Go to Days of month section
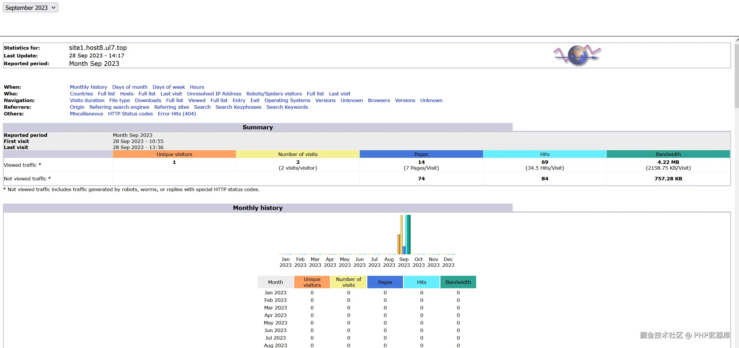739x348 pixels. point(130,87)
